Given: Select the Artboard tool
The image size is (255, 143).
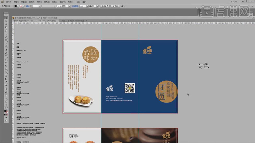Looking at the screenshot, I should (x=6, y=95).
